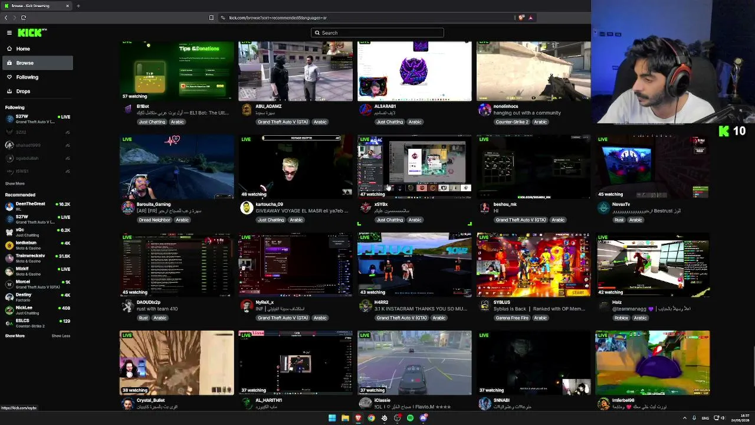
Task: Open Windows Start menu
Action: pyautogui.click(x=332, y=418)
